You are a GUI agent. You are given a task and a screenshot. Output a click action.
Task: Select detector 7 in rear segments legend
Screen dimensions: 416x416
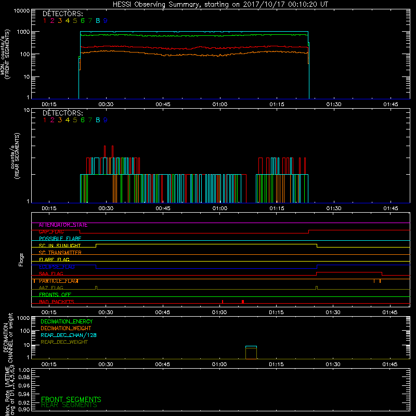pyautogui.click(x=90, y=120)
